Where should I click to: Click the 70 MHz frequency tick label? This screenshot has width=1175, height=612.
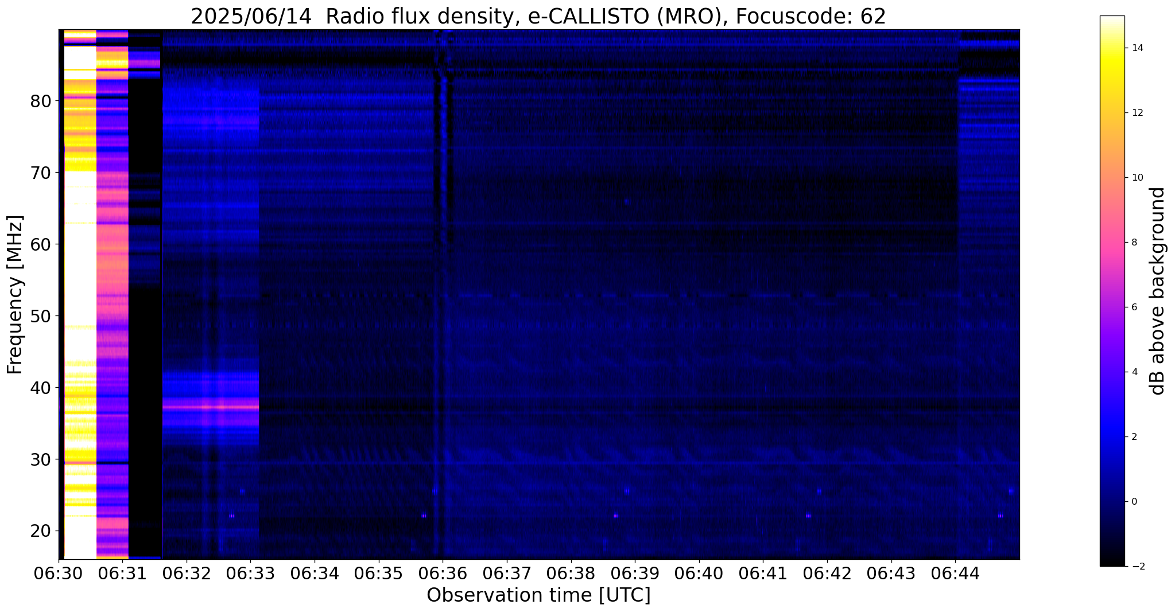click(x=40, y=173)
